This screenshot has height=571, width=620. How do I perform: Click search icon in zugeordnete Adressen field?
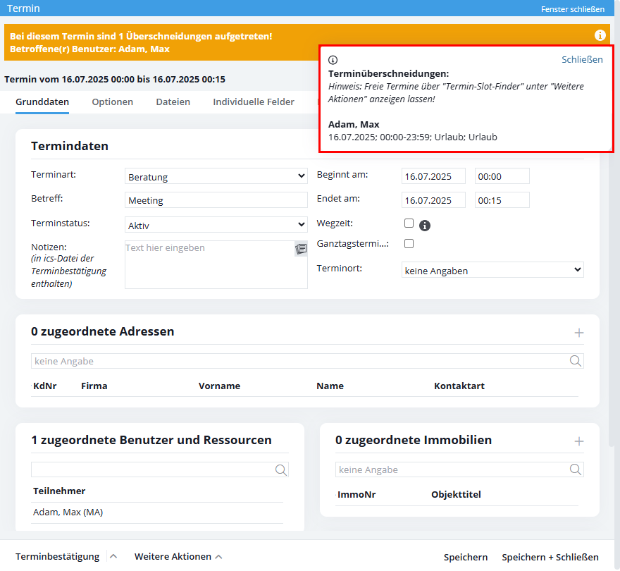(x=576, y=361)
